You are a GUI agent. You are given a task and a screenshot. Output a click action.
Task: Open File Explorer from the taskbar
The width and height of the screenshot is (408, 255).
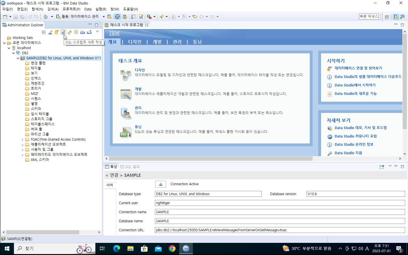(x=130, y=249)
